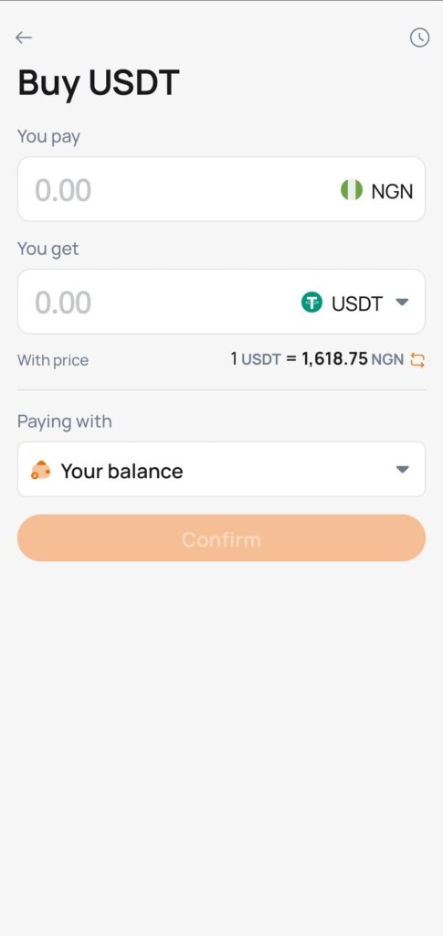Click the NGN currency label
The image size is (443, 936).
392,191
